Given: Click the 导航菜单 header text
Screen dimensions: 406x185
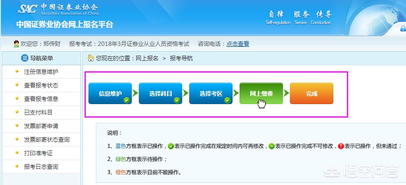Looking at the screenshot, I should pyautogui.click(x=42, y=58).
